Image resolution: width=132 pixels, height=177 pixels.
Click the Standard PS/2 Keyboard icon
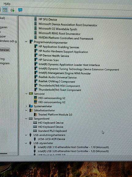click(35, 131)
